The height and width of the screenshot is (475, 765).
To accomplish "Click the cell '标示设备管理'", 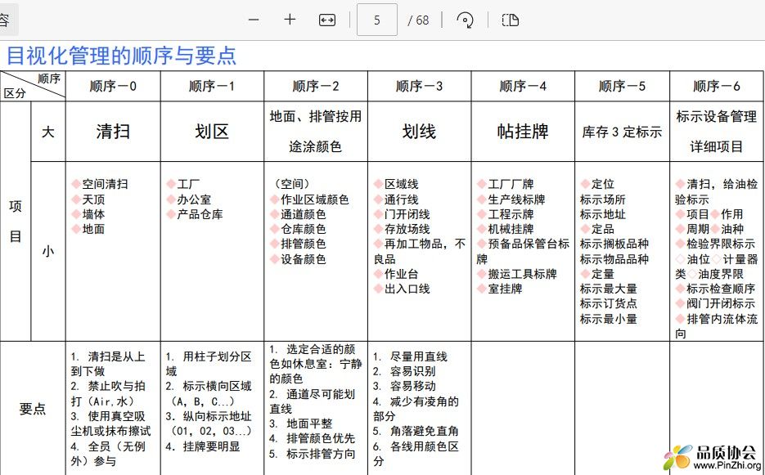I will [x=717, y=116].
